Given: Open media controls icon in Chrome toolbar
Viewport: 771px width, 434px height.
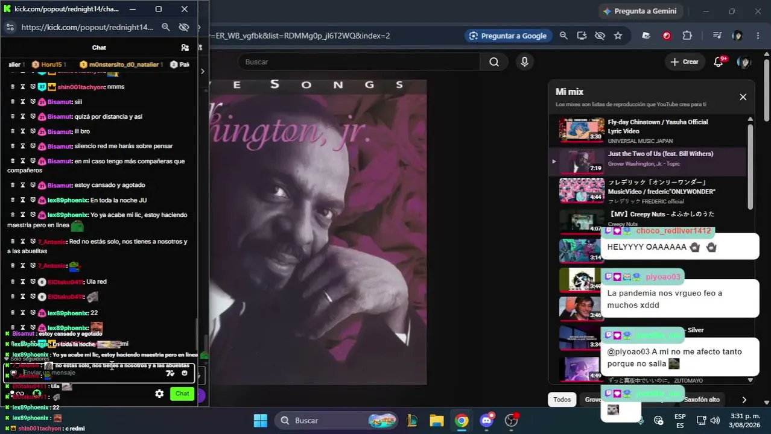Looking at the screenshot, I should 717,36.
